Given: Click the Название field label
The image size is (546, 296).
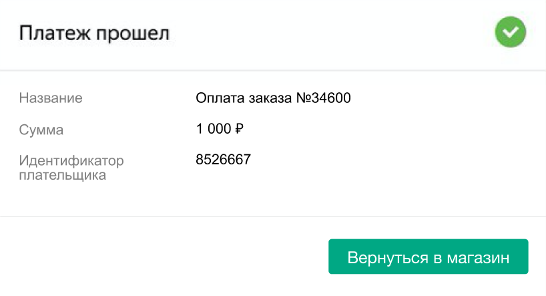Looking at the screenshot, I should coord(51,98).
